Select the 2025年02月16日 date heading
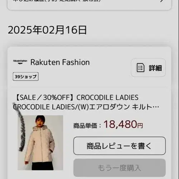This screenshot has width=179, height=179. point(47,30)
